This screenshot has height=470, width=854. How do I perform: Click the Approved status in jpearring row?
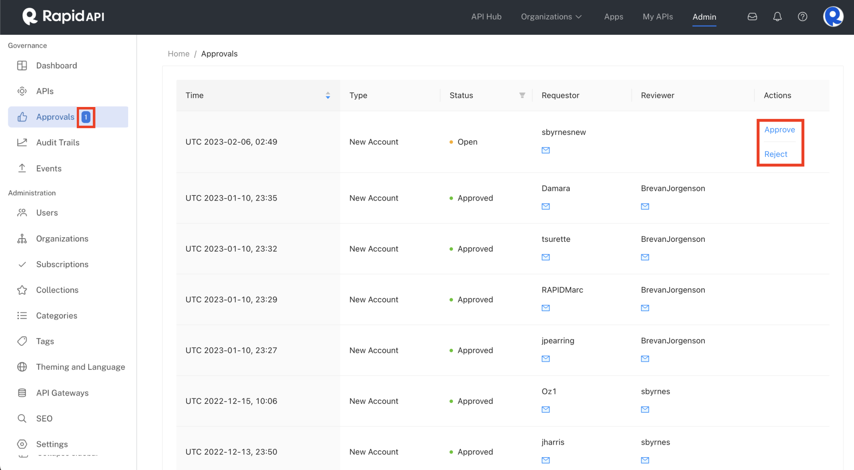pos(471,350)
